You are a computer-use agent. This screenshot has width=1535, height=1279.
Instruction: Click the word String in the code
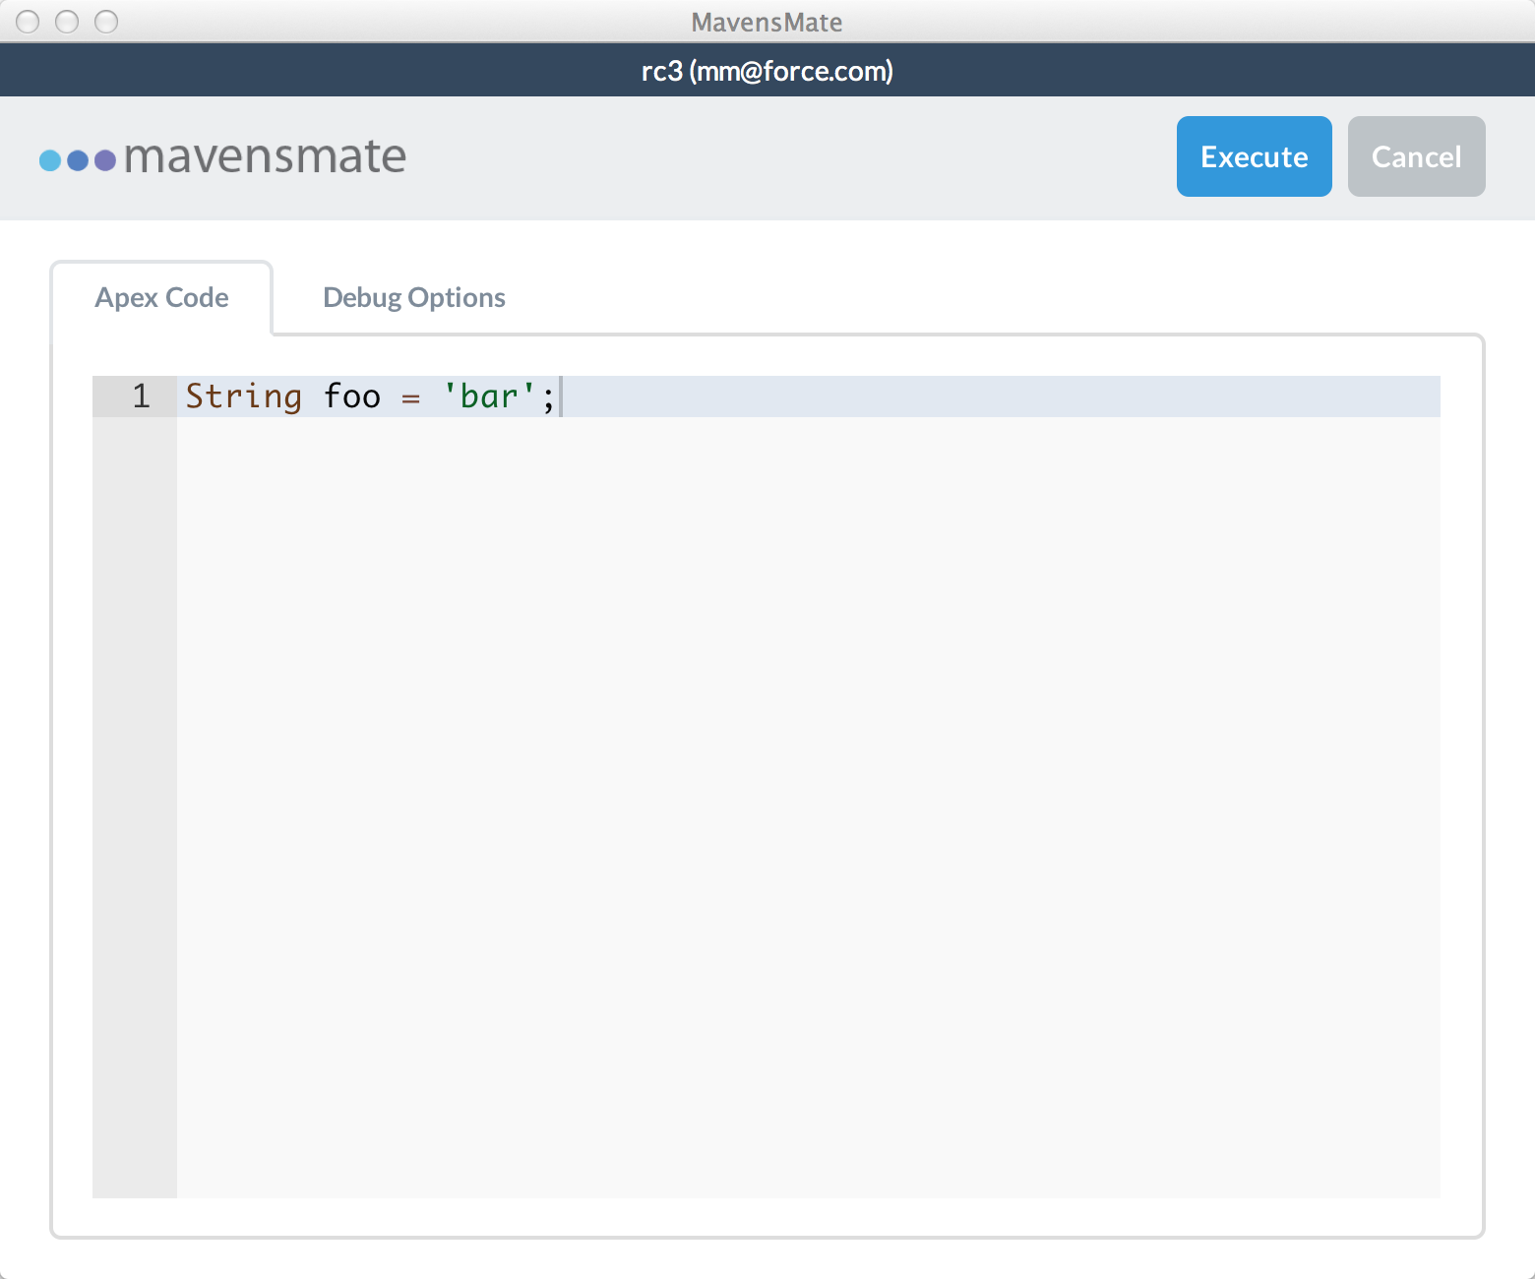(243, 396)
